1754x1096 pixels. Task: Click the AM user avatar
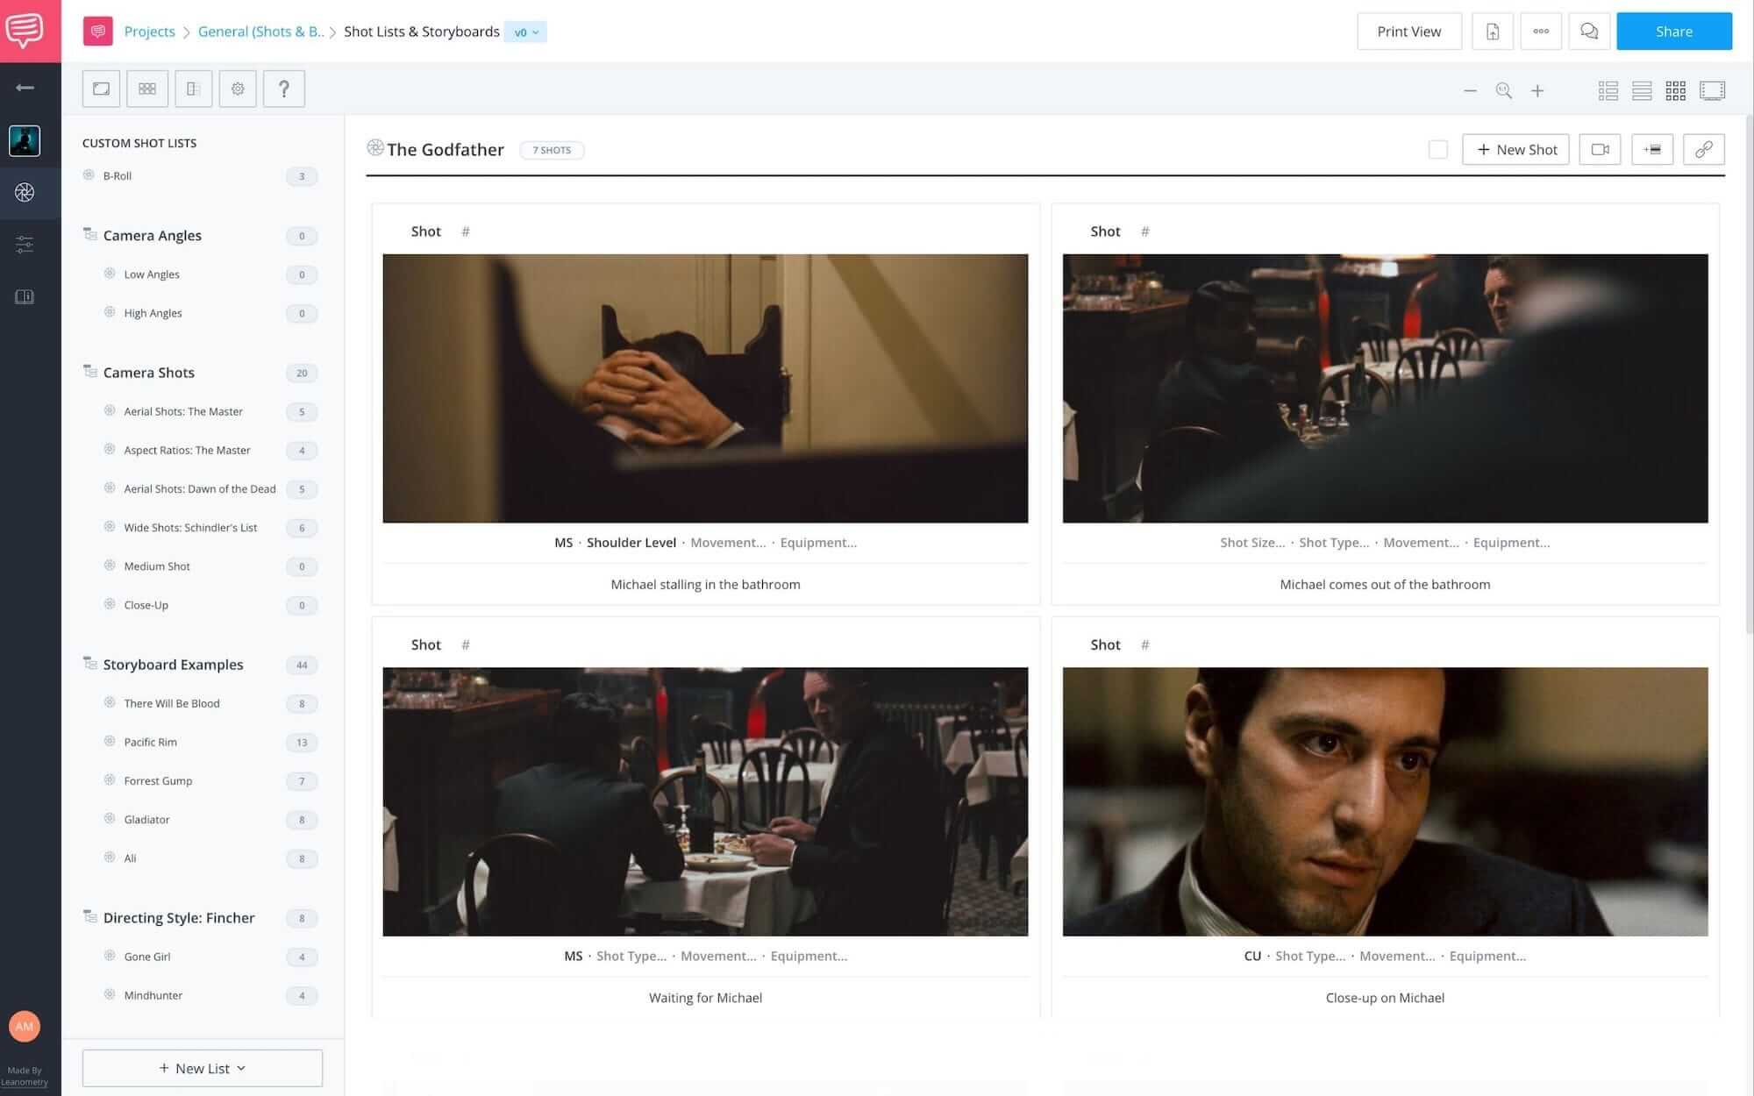[x=25, y=1026]
